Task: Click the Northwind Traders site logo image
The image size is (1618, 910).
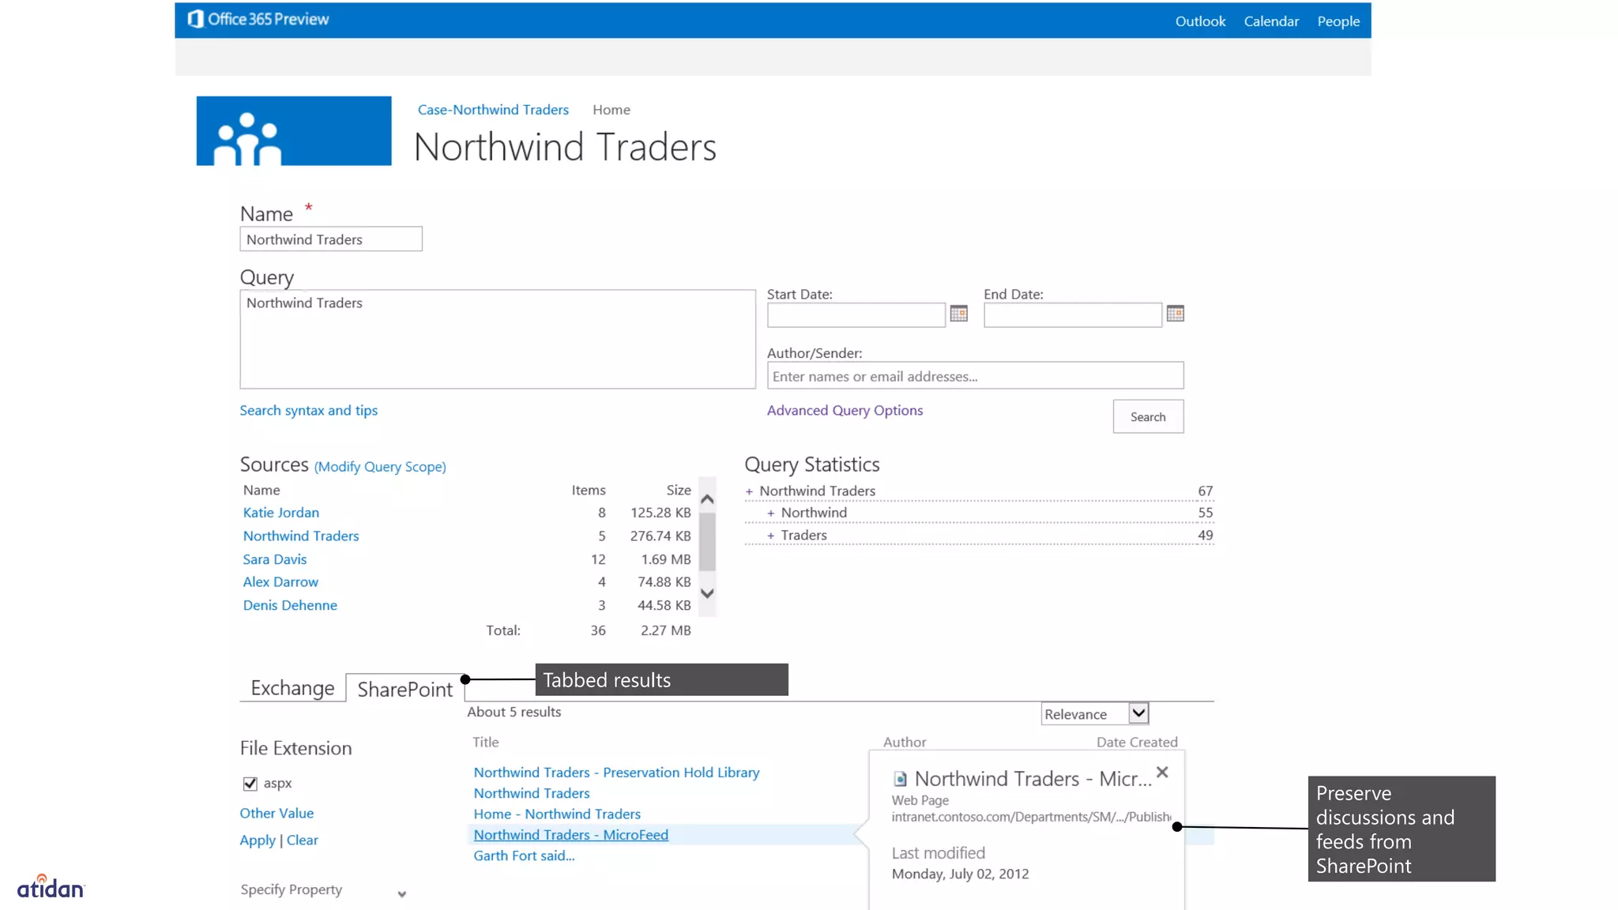Action: coord(294,131)
